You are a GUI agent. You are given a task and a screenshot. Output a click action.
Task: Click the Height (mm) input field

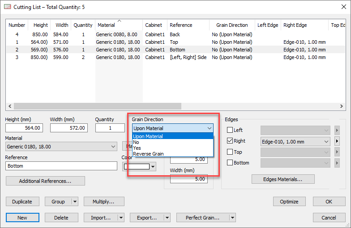(x=24, y=128)
